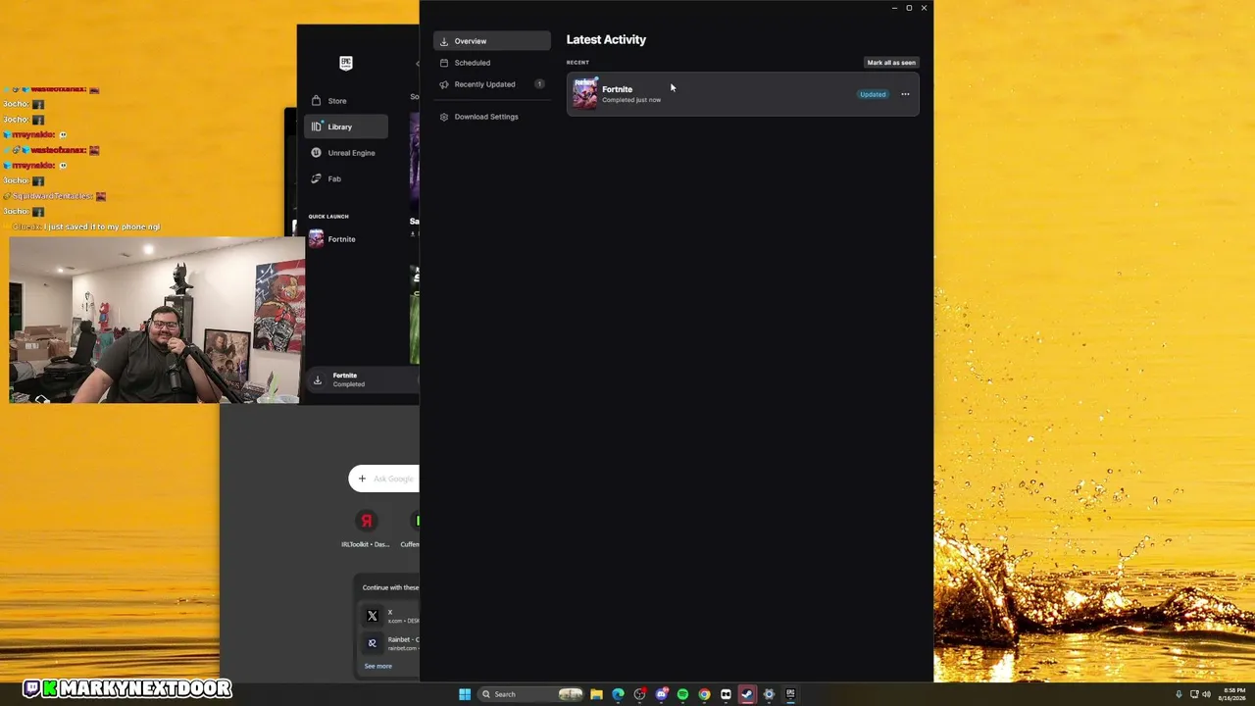Image resolution: width=1255 pixels, height=706 pixels.
Task: Click the Mark all as seen button
Action: coord(891,63)
